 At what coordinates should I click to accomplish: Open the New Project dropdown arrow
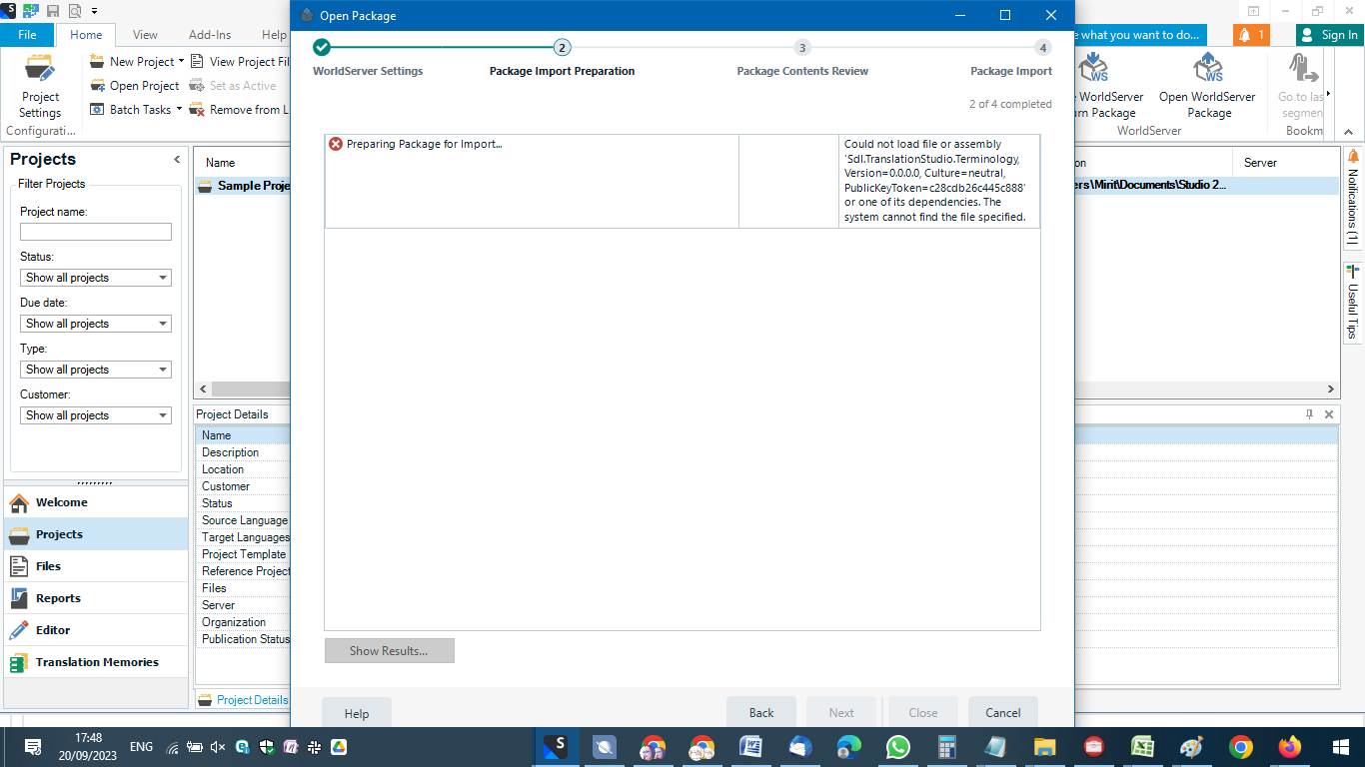tap(180, 61)
